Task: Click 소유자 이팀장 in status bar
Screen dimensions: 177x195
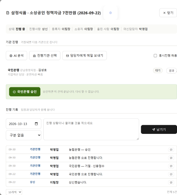Action: click(x=84, y=29)
